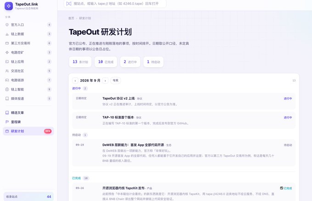Open 链上应用 category
Viewport: 312px width, 201px height.
click(x=28, y=61)
